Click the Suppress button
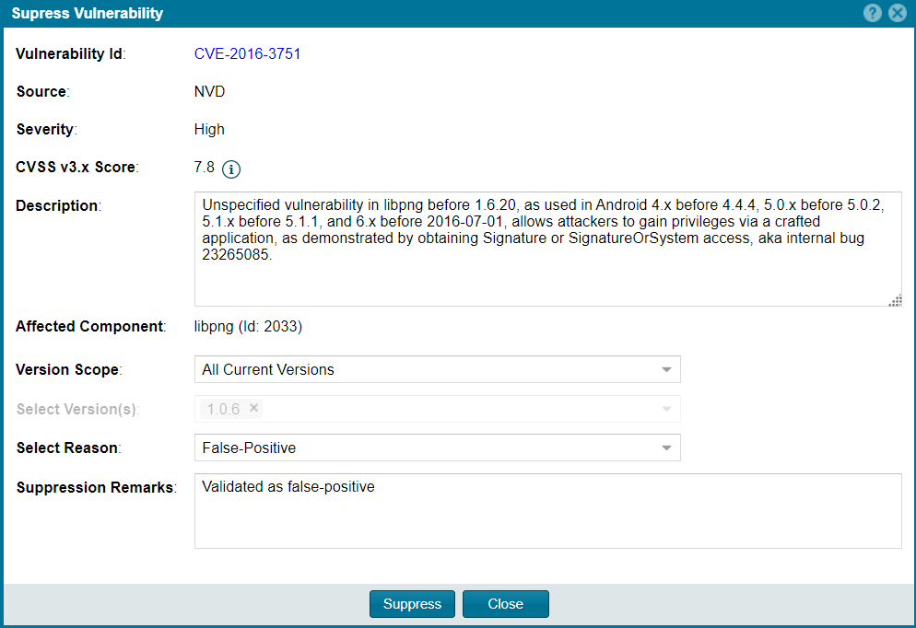The image size is (916, 628). click(412, 604)
